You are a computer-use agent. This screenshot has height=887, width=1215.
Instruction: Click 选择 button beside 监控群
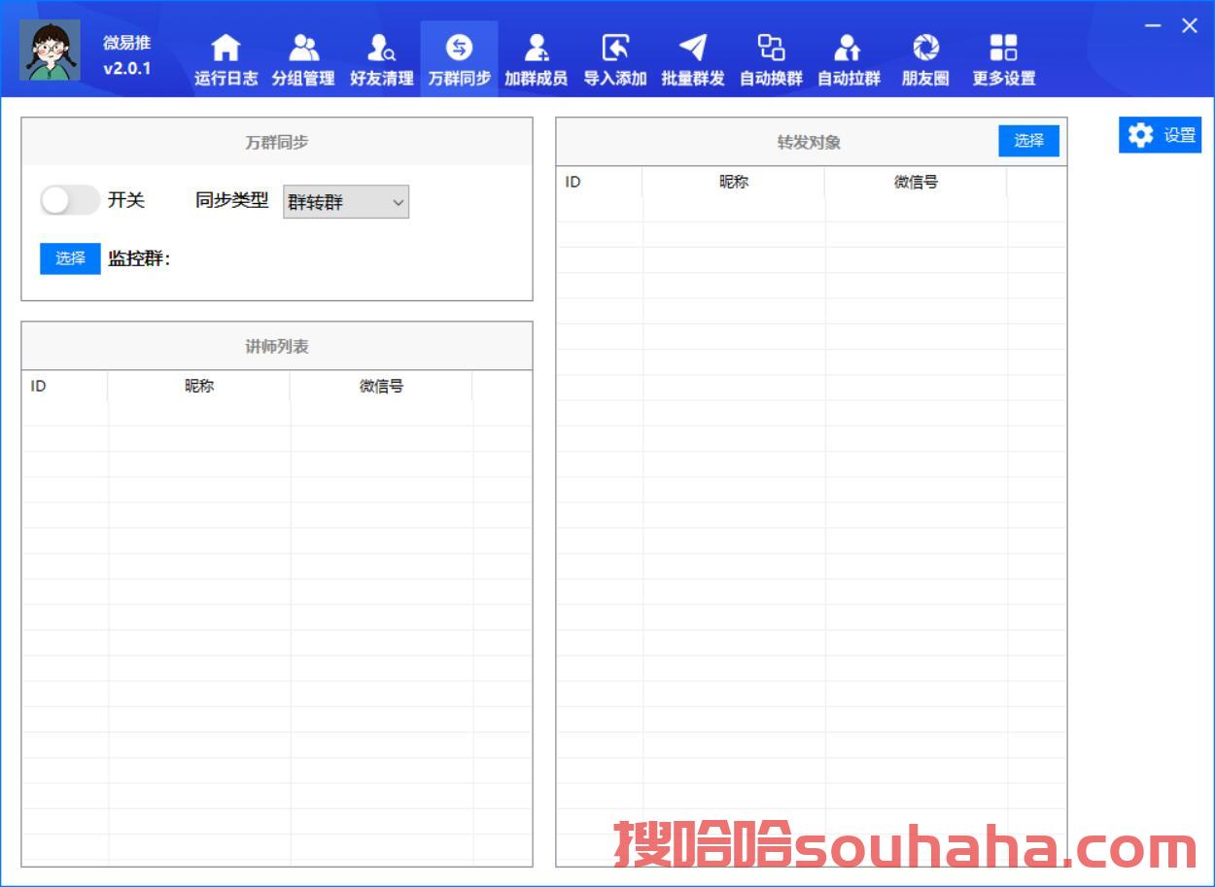(70, 258)
